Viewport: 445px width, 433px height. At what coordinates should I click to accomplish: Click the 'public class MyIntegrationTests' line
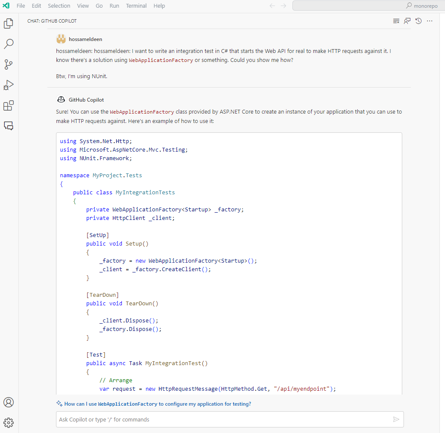124,192
